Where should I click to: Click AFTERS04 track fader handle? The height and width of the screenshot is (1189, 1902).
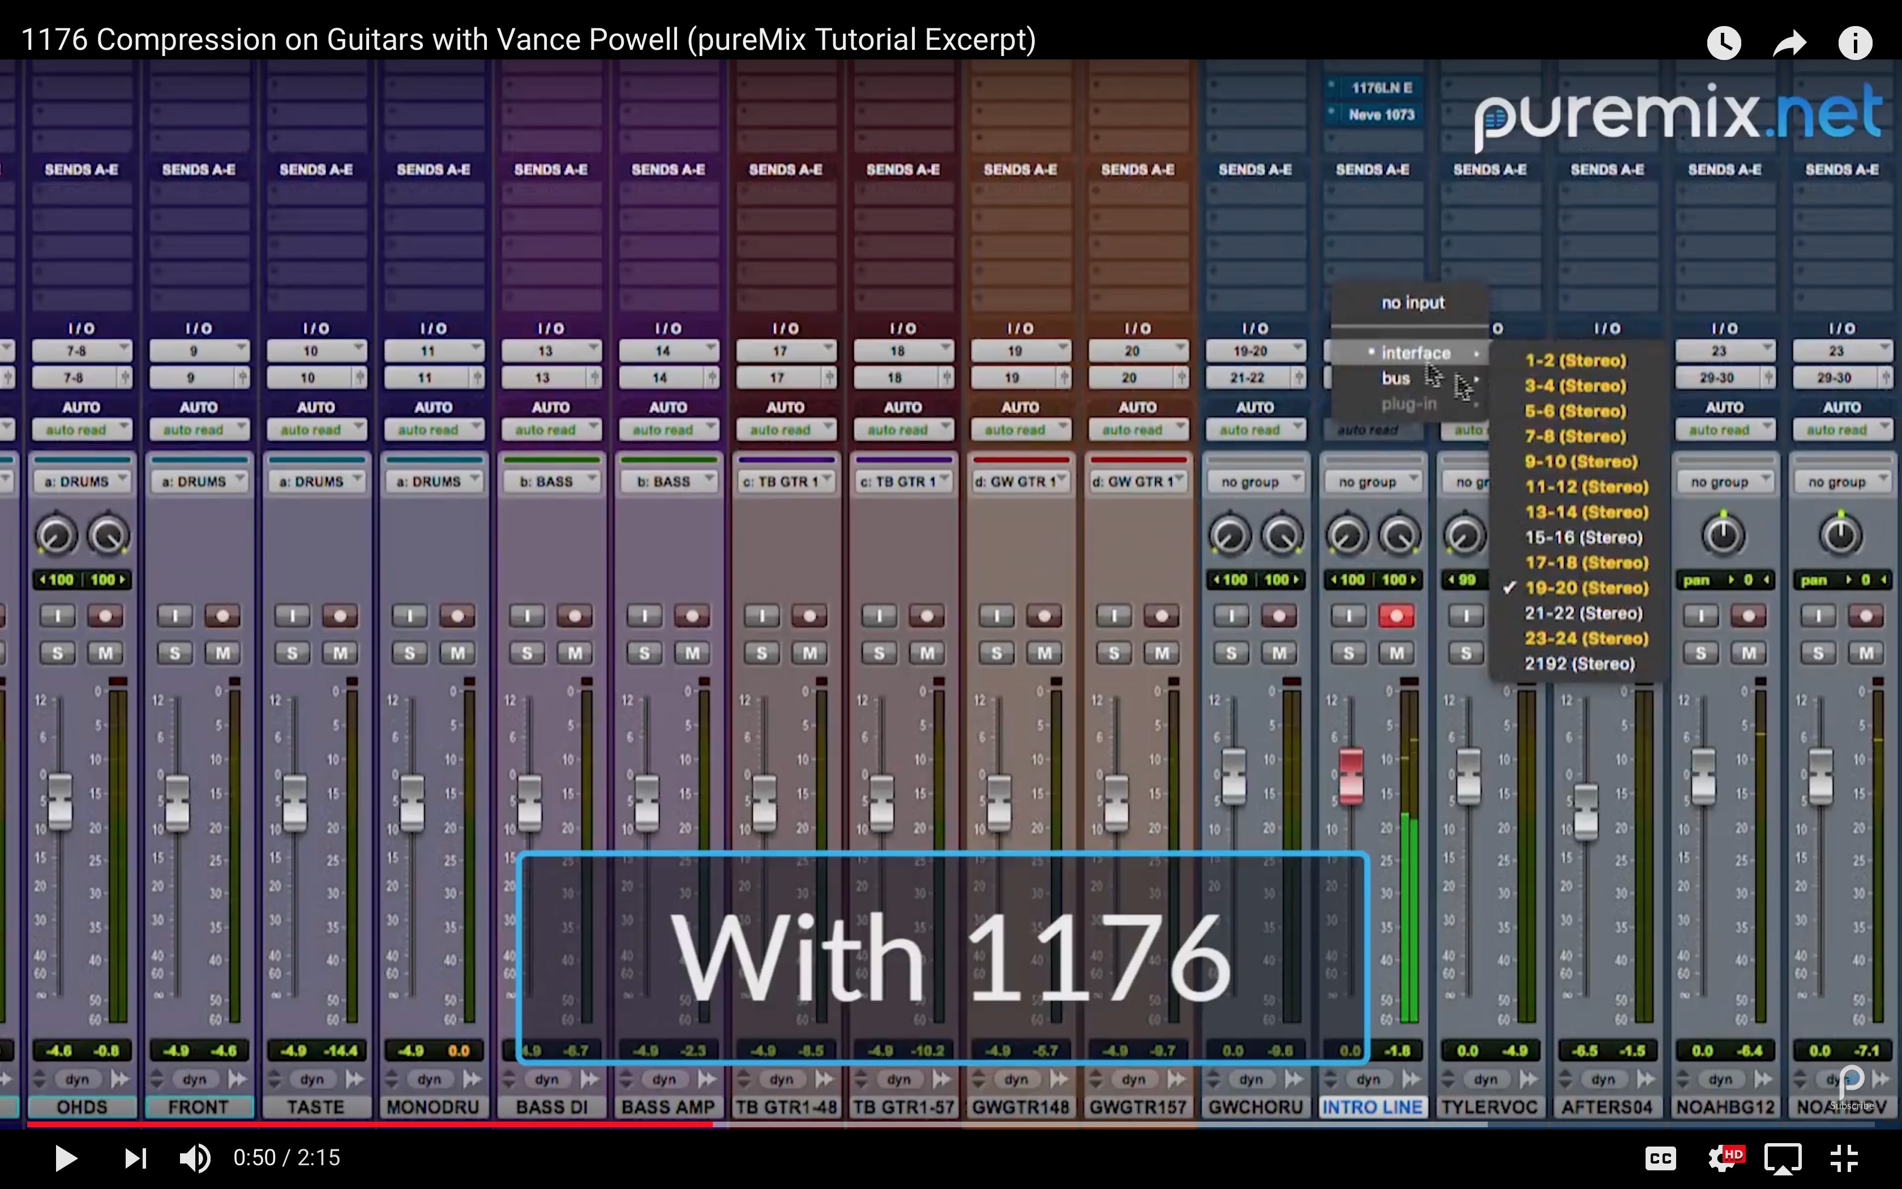coord(1586,811)
